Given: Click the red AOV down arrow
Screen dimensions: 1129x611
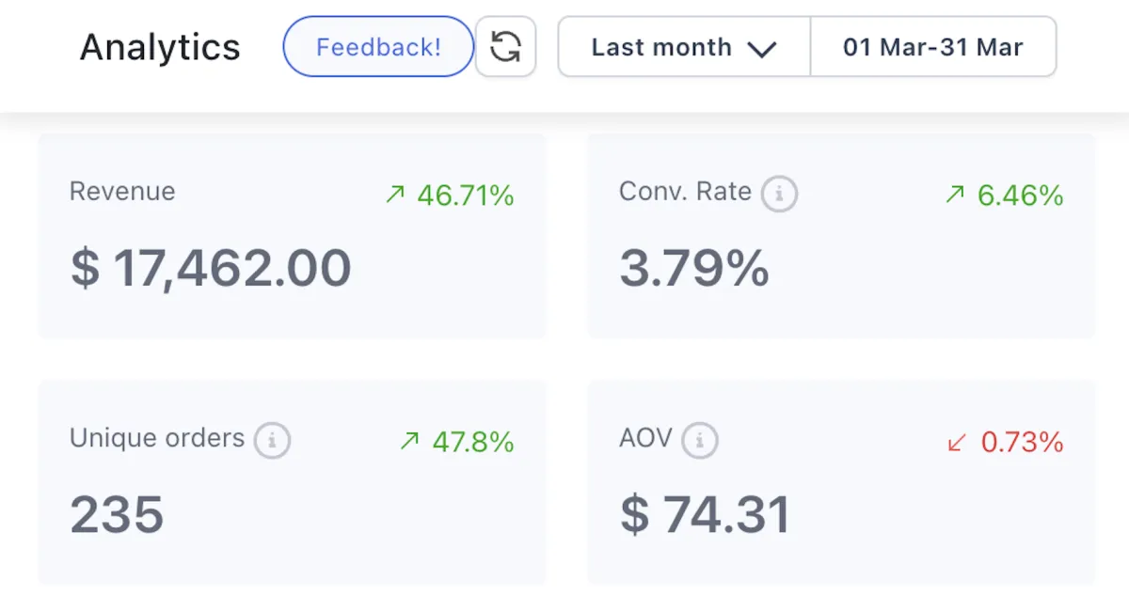Looking at the screenshot, I should (957, 442).
